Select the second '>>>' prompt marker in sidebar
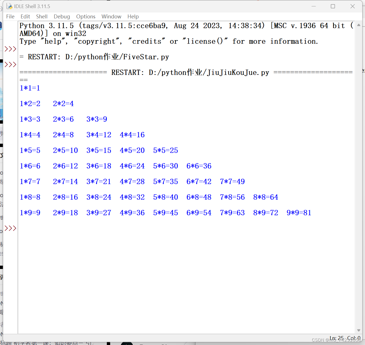Viewport: 365px width, 345px height. (10, 64)
